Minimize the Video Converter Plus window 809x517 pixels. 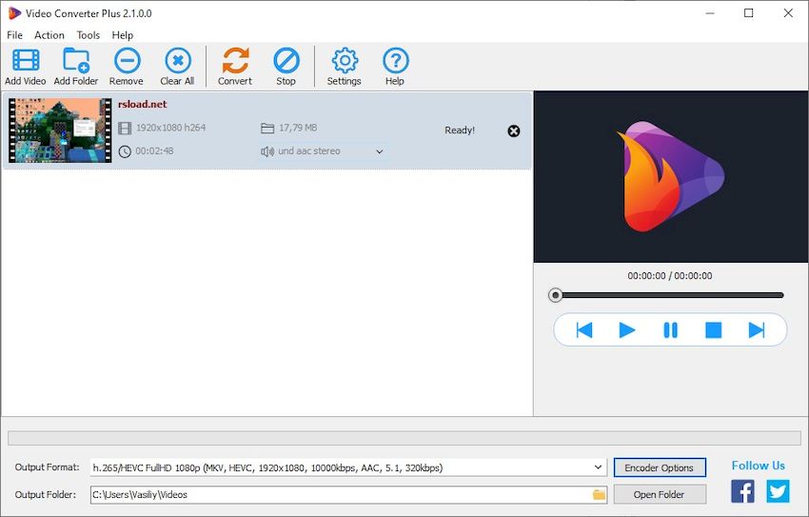tap(710, 13)
